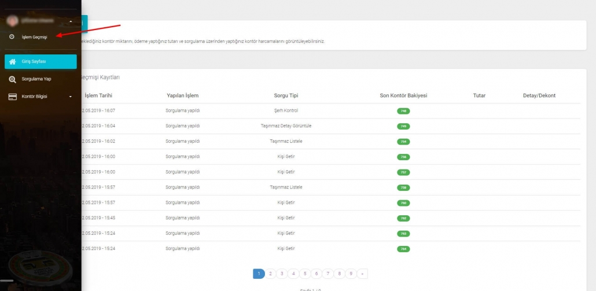596x291 pixels.
Task: Expand the Kontör Bilgisi submenu arrow
Action: [x=71, y=97]
